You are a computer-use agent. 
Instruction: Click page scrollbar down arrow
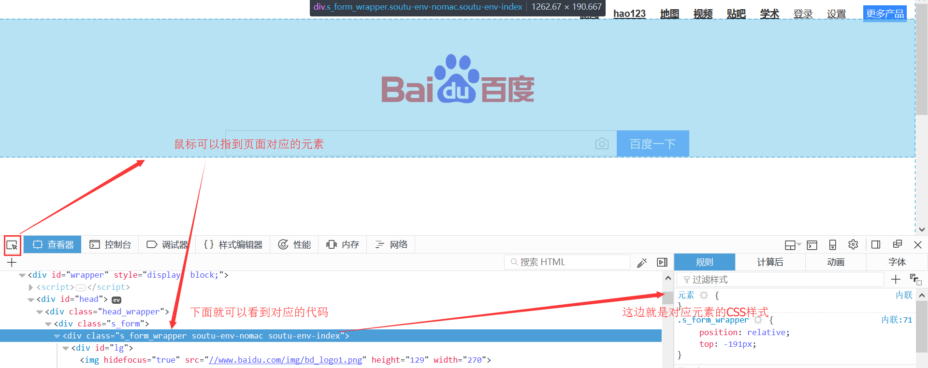click(922, 229)
